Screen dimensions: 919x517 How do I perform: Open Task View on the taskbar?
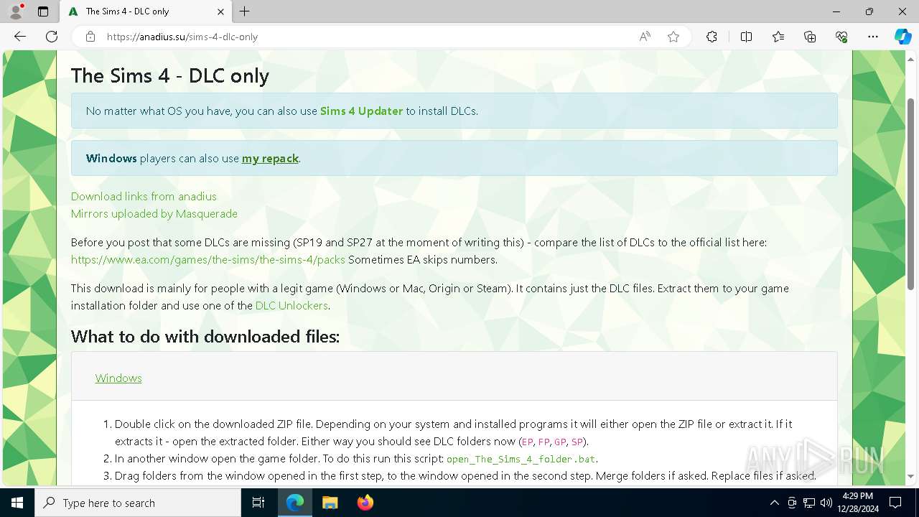click(258, 503)
